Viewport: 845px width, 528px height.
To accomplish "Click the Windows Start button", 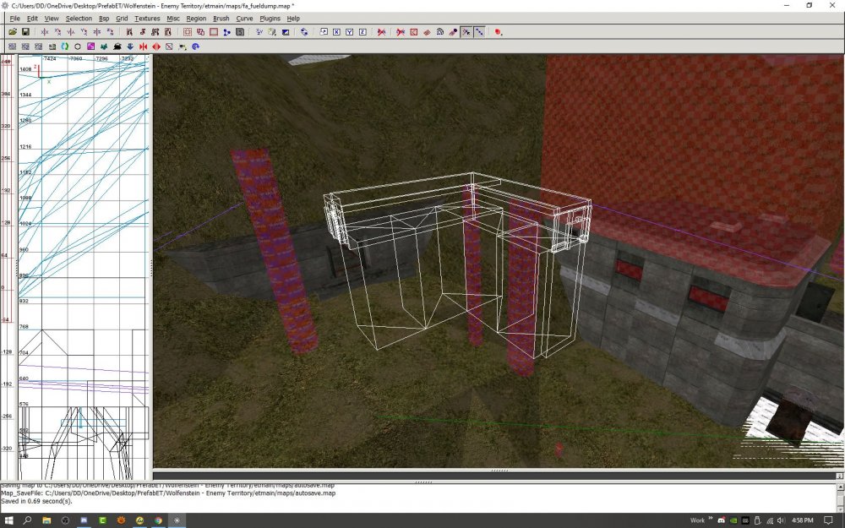I will pos(8,520).
